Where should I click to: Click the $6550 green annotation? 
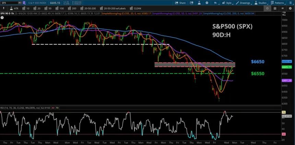click(258, 74)
